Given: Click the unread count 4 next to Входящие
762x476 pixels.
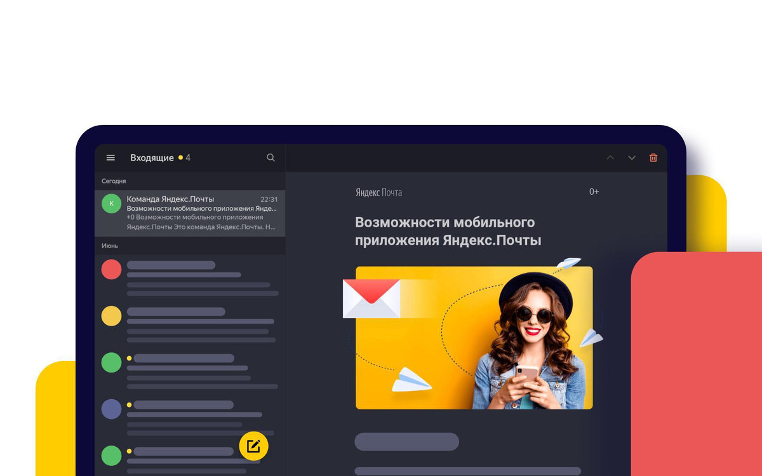Looking at the screenshot, I should 188,158.
